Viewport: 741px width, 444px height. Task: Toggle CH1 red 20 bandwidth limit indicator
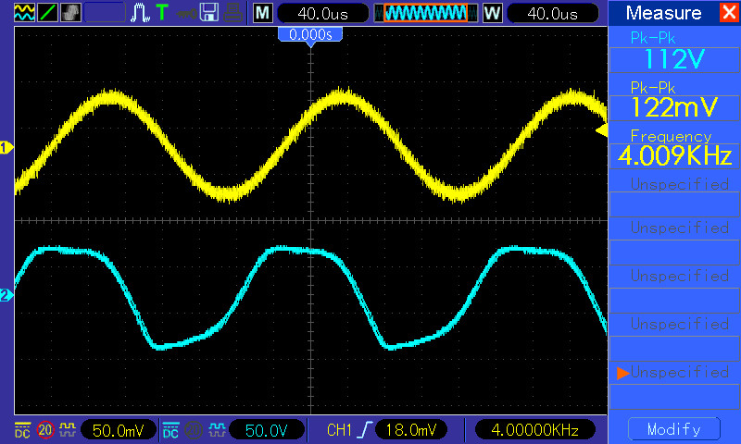(x=44, y=430)
